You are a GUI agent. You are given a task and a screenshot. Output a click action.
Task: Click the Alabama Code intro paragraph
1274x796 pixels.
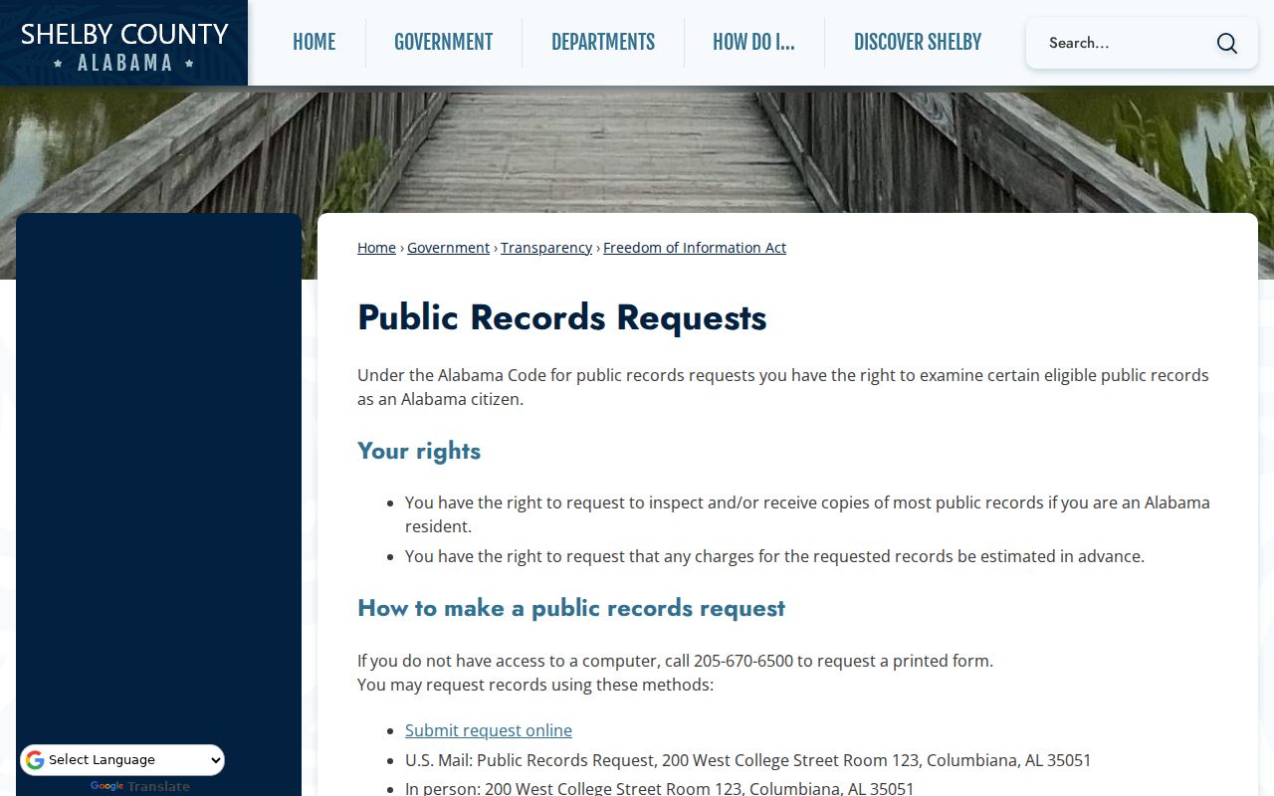coord(783,387)
